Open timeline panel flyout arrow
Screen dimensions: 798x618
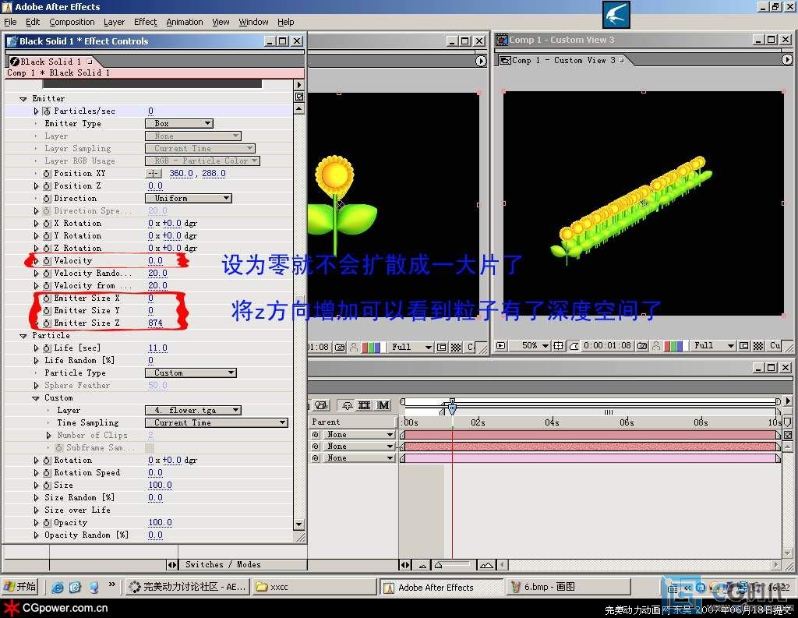[788, 401]
